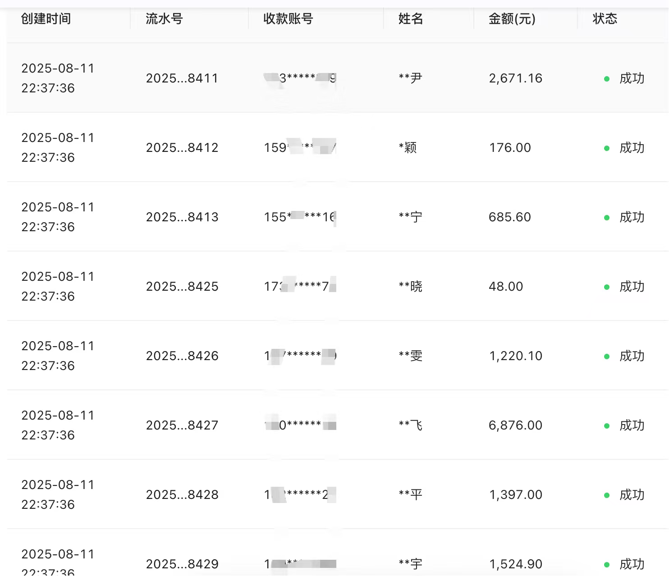Click the green status dot in the 48.00 row
Viewport: 669px width, 576px height.
tap(607, 287)
